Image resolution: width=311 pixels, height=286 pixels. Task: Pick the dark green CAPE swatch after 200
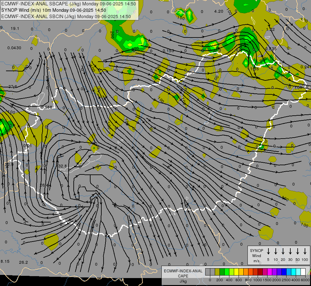[x=222, y=272]
